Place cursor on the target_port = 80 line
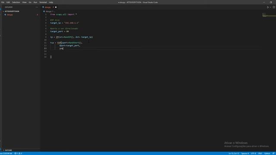The height and width of the screenshot is (155, 276). click(x=60, y=31)
